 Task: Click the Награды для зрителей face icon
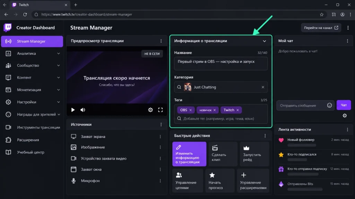pyautogui.click(x=8, y=114)
